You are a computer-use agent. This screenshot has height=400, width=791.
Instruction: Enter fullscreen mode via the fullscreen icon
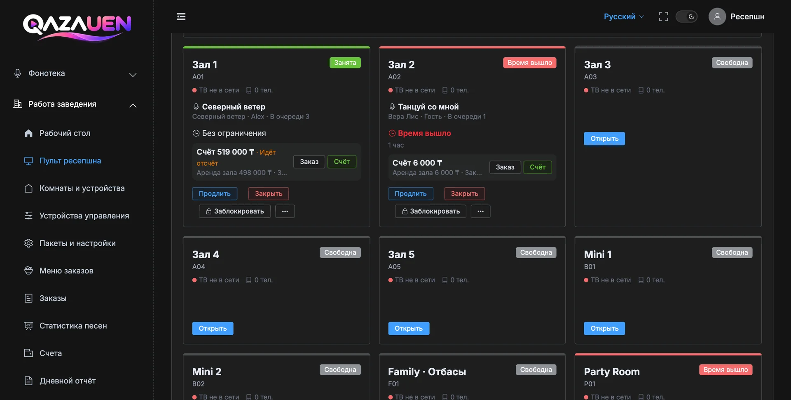(663, 16)
